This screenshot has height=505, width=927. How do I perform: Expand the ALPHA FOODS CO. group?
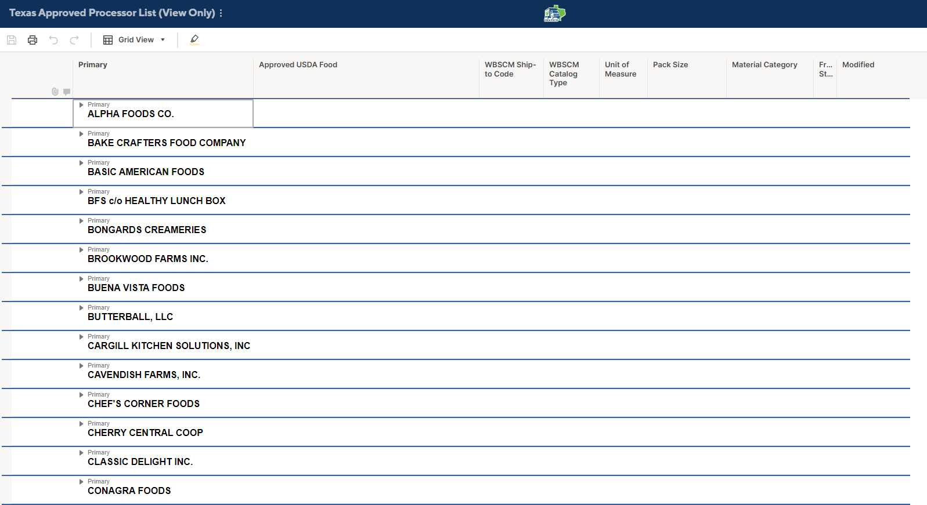point(81,105)
